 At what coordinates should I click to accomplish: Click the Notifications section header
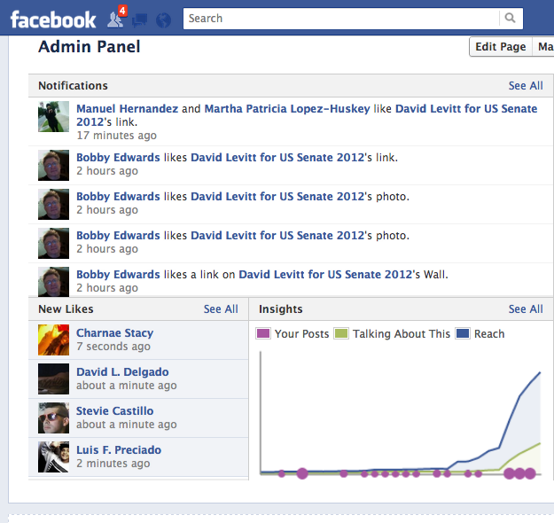tap(74, 85)
